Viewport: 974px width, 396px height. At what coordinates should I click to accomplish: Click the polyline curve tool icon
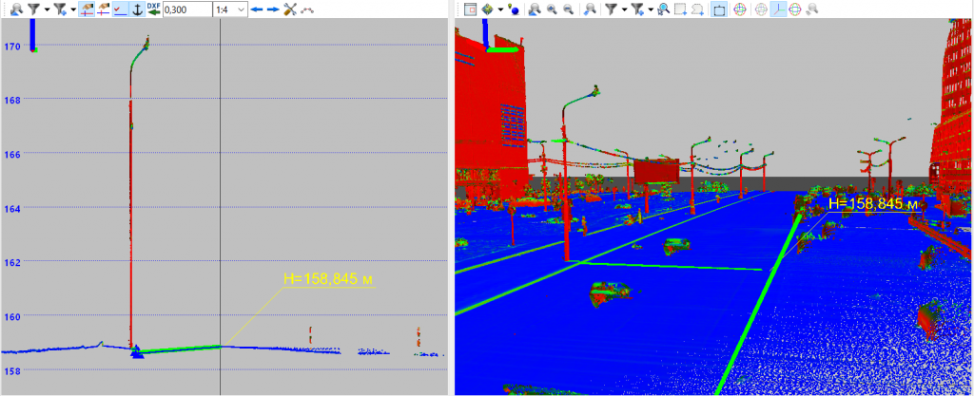[x=307, y=9]
